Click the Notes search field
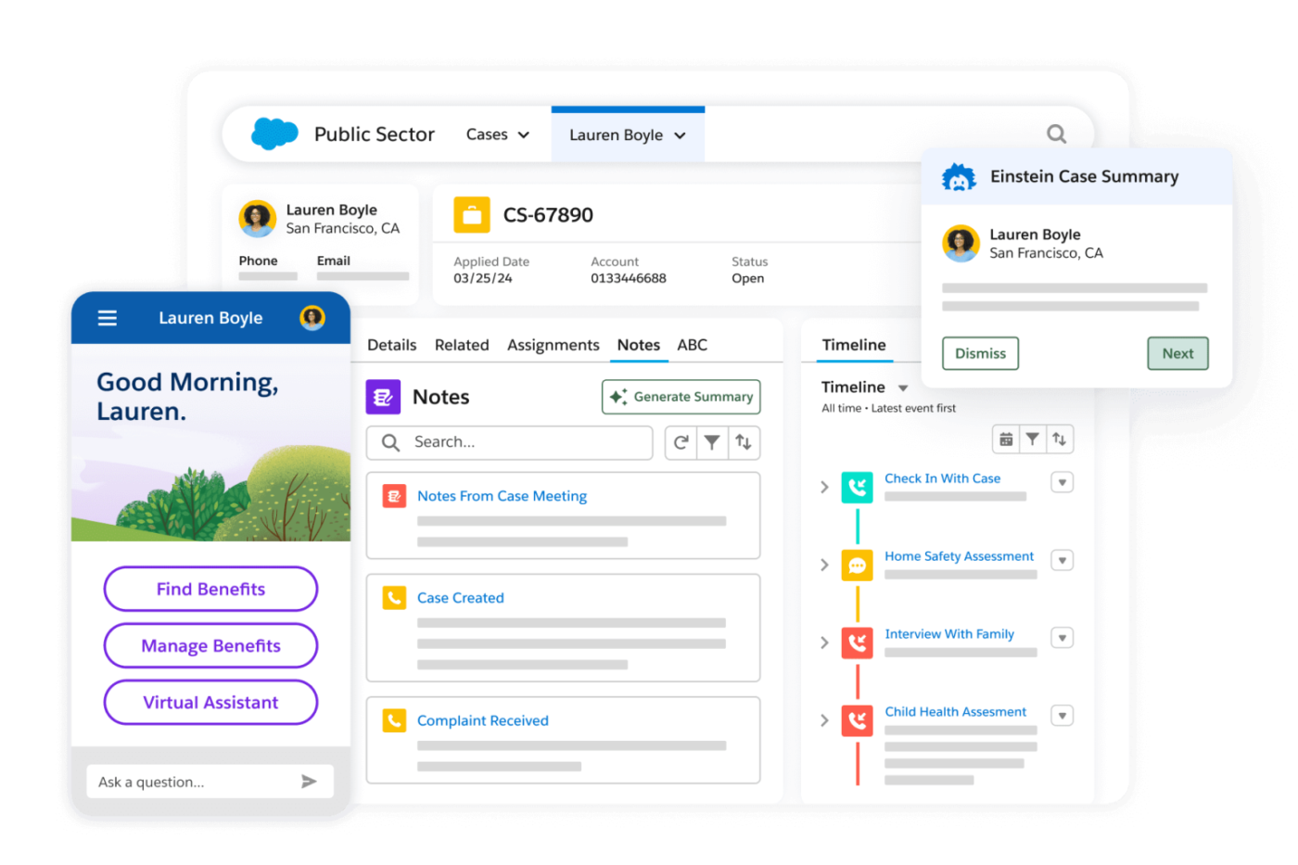 (510, 442)
